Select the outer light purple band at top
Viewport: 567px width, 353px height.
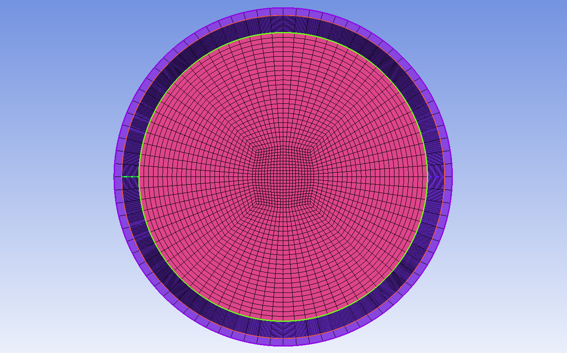point(283,12)
